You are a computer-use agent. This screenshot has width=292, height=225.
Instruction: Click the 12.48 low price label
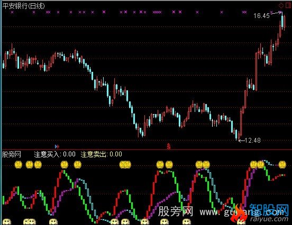tap(252, 140)
